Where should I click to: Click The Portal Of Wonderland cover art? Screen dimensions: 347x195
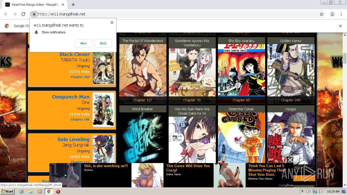pyautogui.click(x=143, y=70)
